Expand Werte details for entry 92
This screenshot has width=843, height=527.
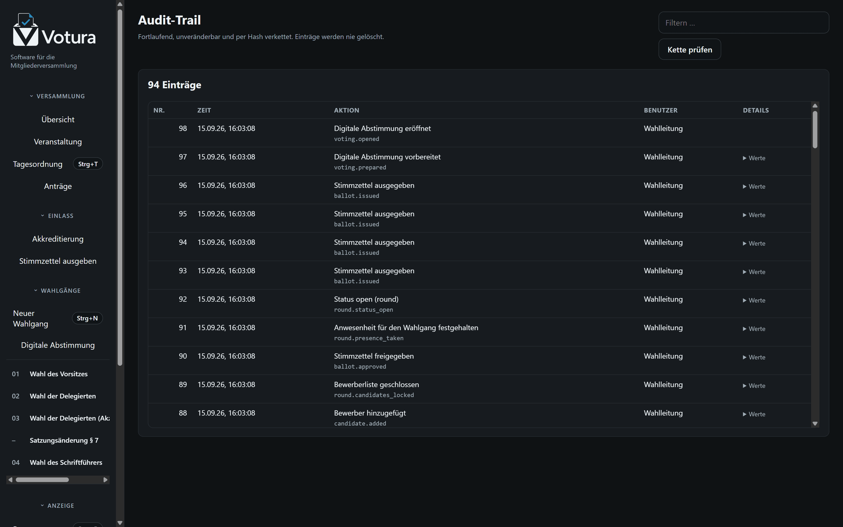[x=754, y=300]
